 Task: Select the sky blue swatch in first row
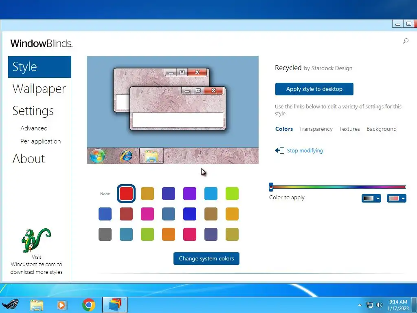pos(211,194)
